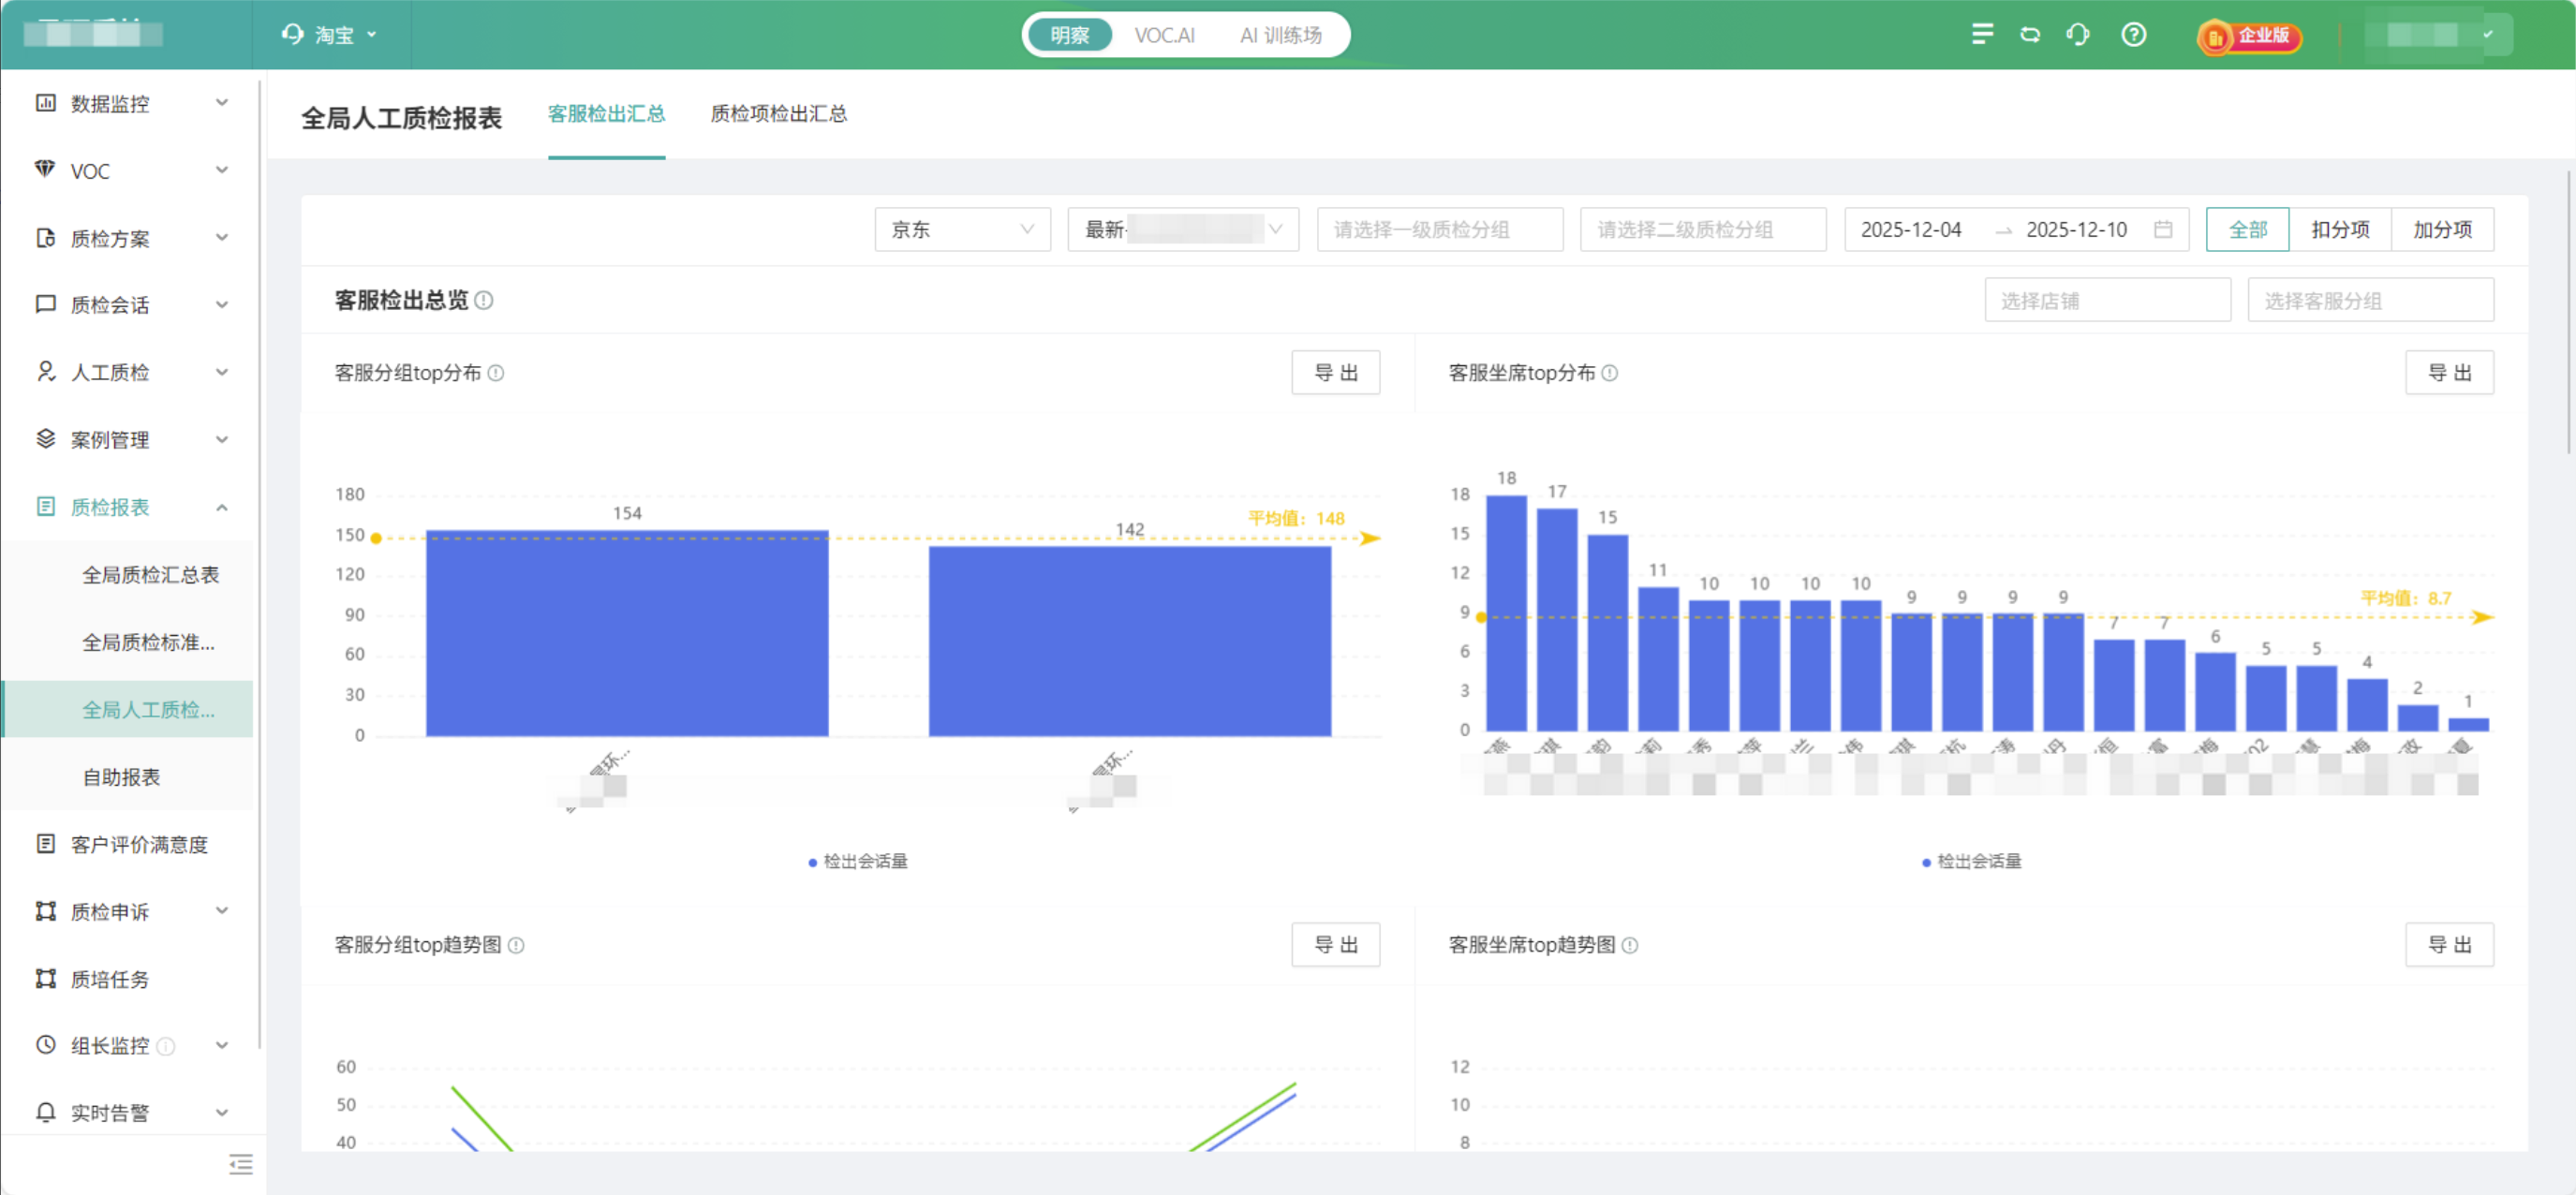
Task: Open the calendar icon in date range
Action: coord(2163,229)
